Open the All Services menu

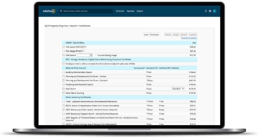click(120, 11)
